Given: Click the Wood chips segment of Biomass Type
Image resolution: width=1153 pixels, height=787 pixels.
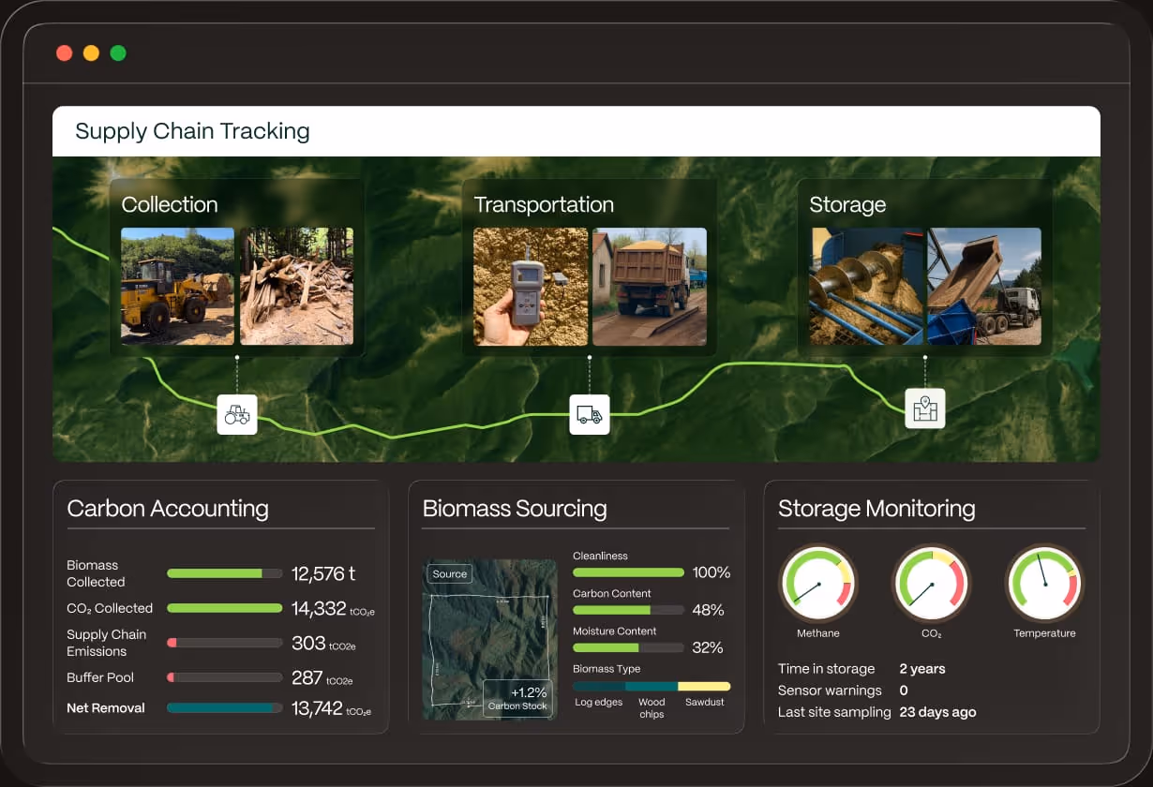Looking at the screenshot, I should click(x=651, y=687).
